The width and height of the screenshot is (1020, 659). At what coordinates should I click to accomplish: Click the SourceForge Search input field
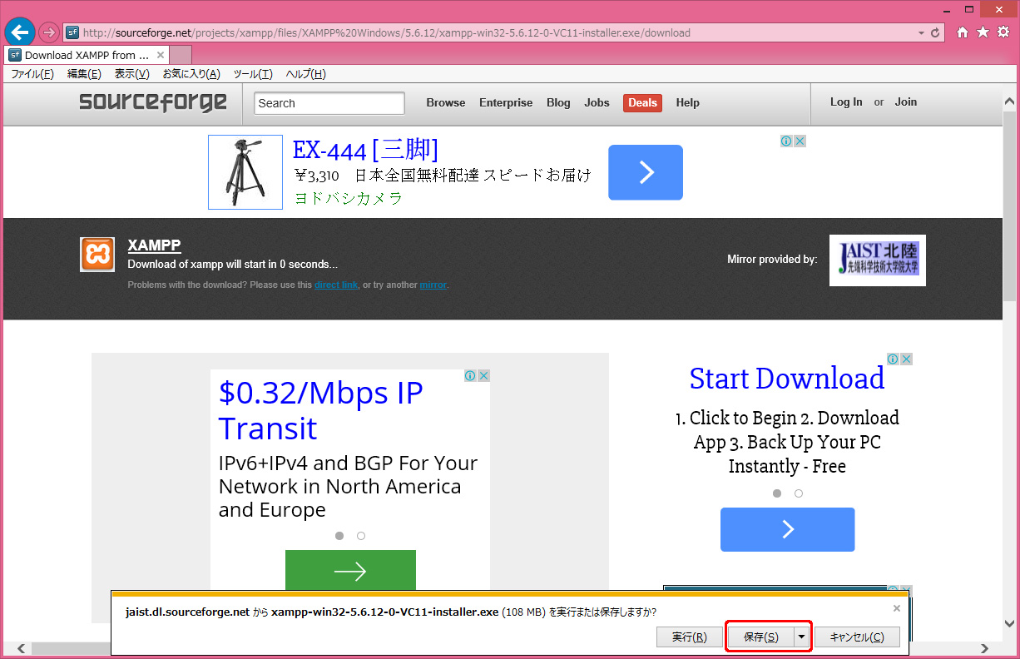[329, 103]
